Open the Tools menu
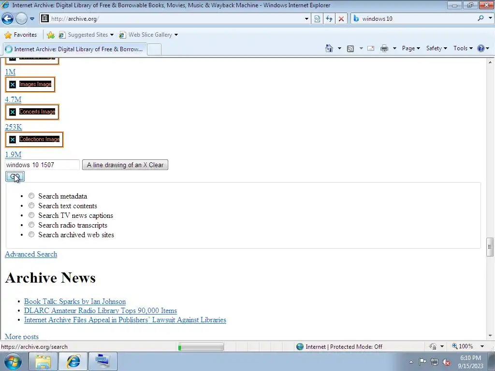The height and width of the screenshot is (371, 495). click(463, 48)
